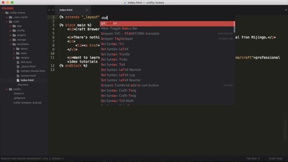Viewport: 288px width, 162px height.
Task: Click the about folder icon
Action: pyautogui.click(x=18, y=49)
